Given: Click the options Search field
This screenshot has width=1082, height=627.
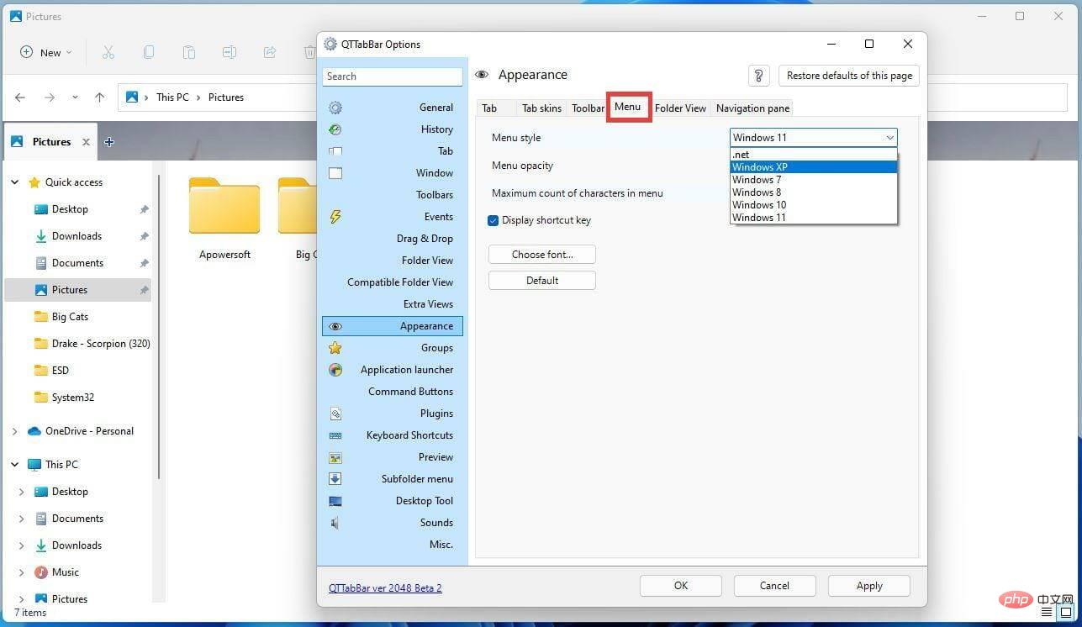Looking at the screenshot, I should 393,76.
